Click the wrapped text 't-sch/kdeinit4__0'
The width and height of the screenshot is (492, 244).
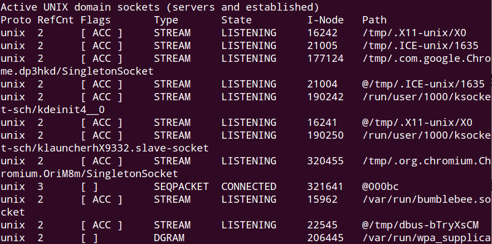[x=52, y=110]
